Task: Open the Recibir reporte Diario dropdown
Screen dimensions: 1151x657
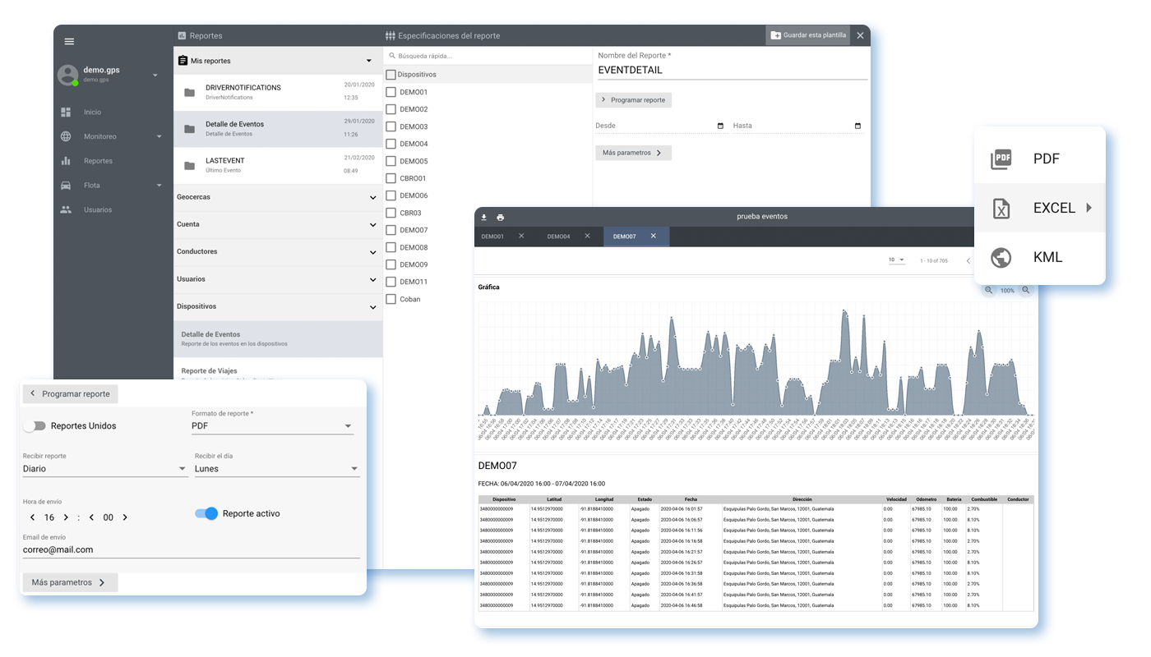Action: point(105,469)
